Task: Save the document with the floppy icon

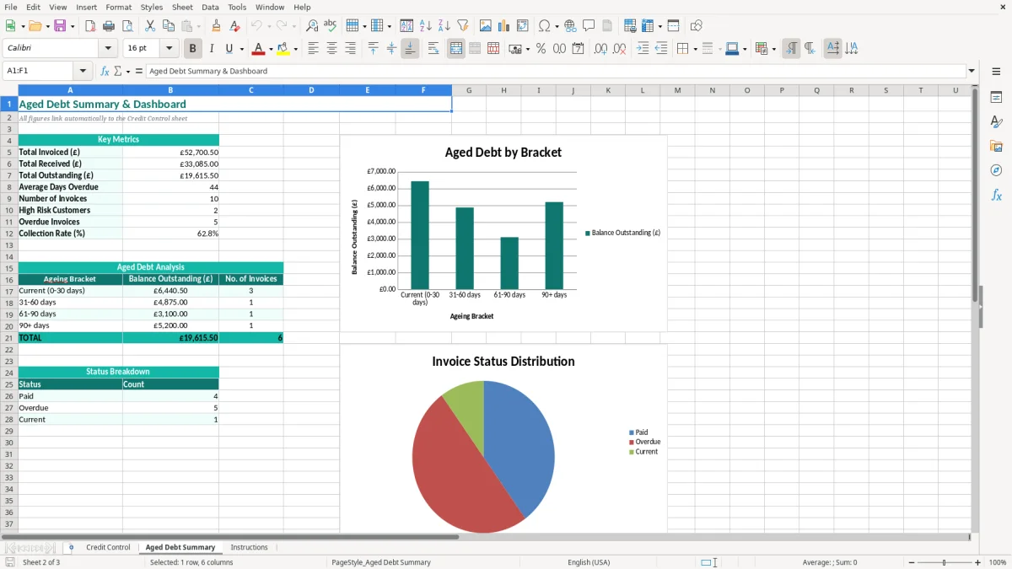Action: [59, 26]
